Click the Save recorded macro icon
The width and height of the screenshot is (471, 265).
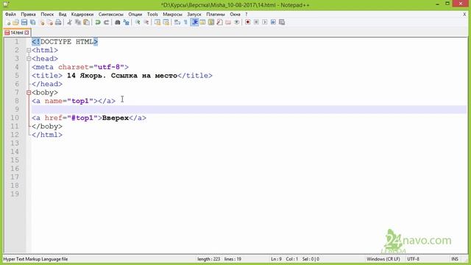[x=282, y=22]
